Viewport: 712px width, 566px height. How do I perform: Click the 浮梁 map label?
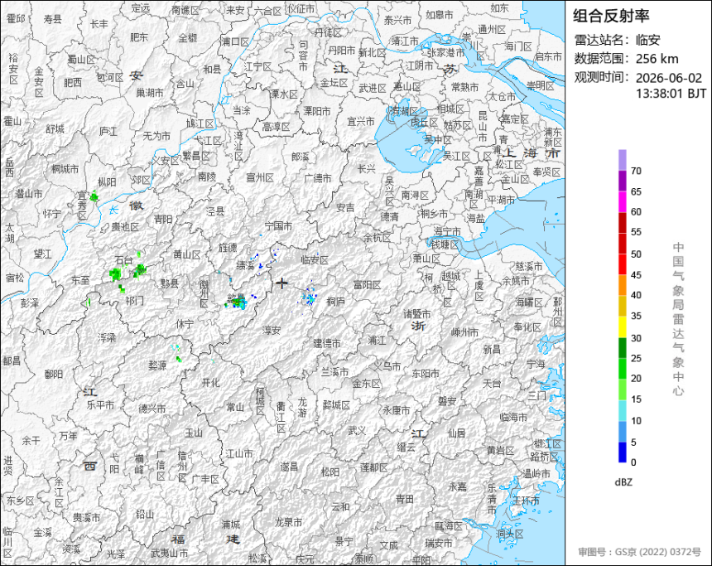click(x=107, y=337)
